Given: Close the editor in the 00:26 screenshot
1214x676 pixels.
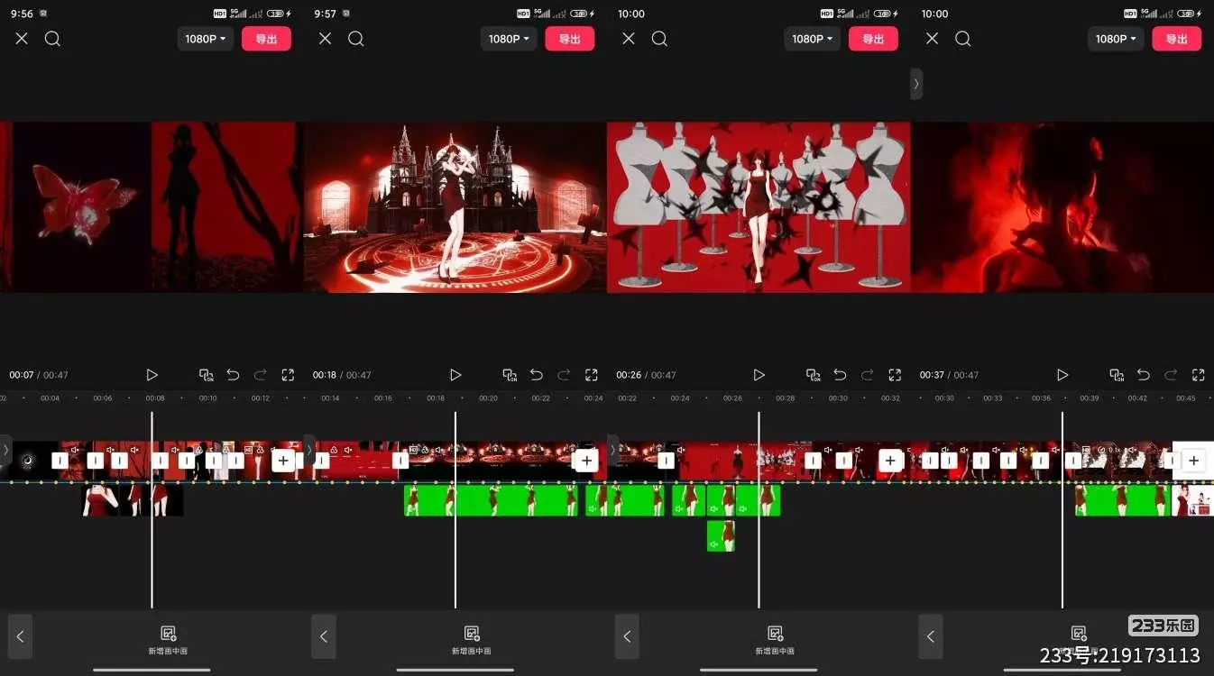Looking at the screenshot, I should (x=629, y=39).
